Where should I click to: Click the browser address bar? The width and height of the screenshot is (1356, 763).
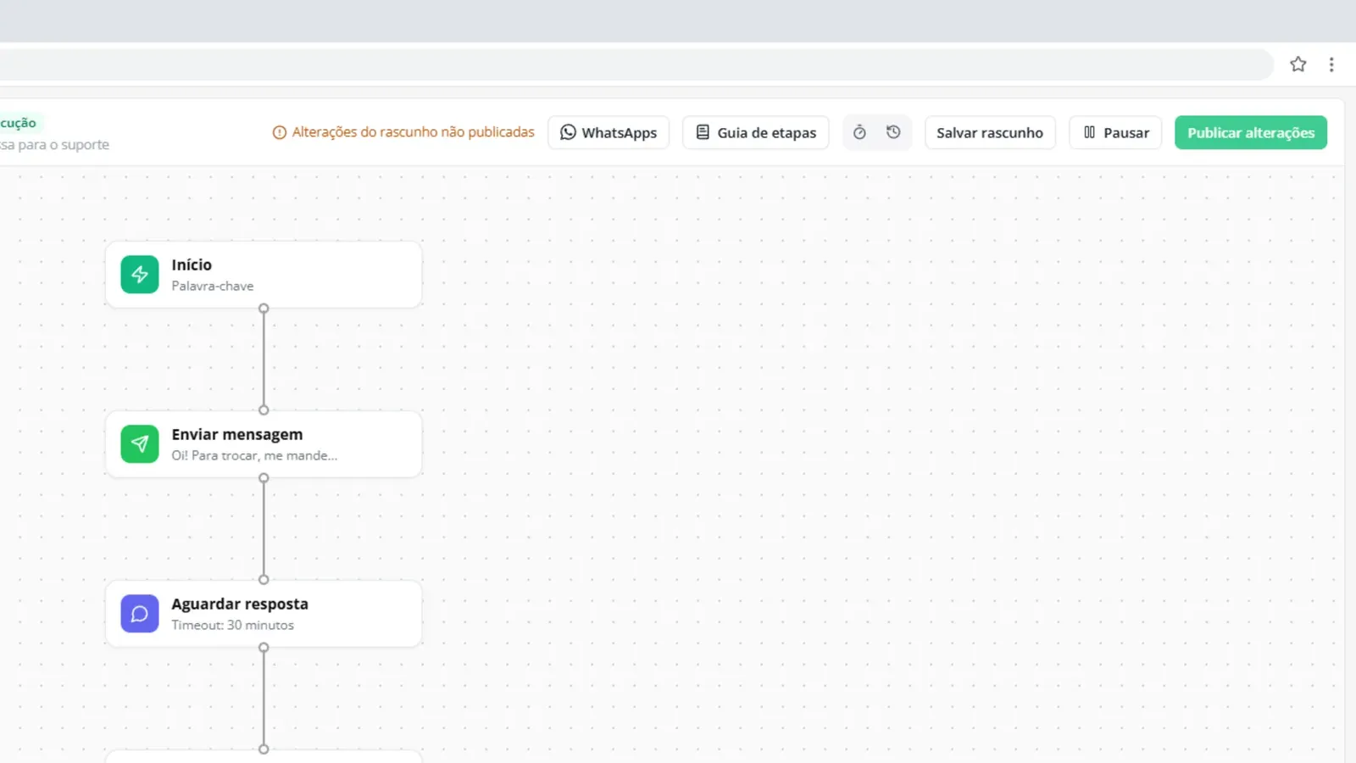[636, 64]
